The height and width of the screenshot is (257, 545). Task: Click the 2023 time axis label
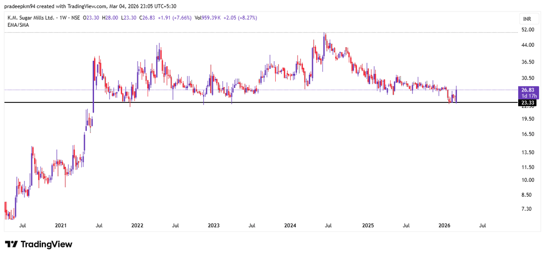(x=214, y=225)
